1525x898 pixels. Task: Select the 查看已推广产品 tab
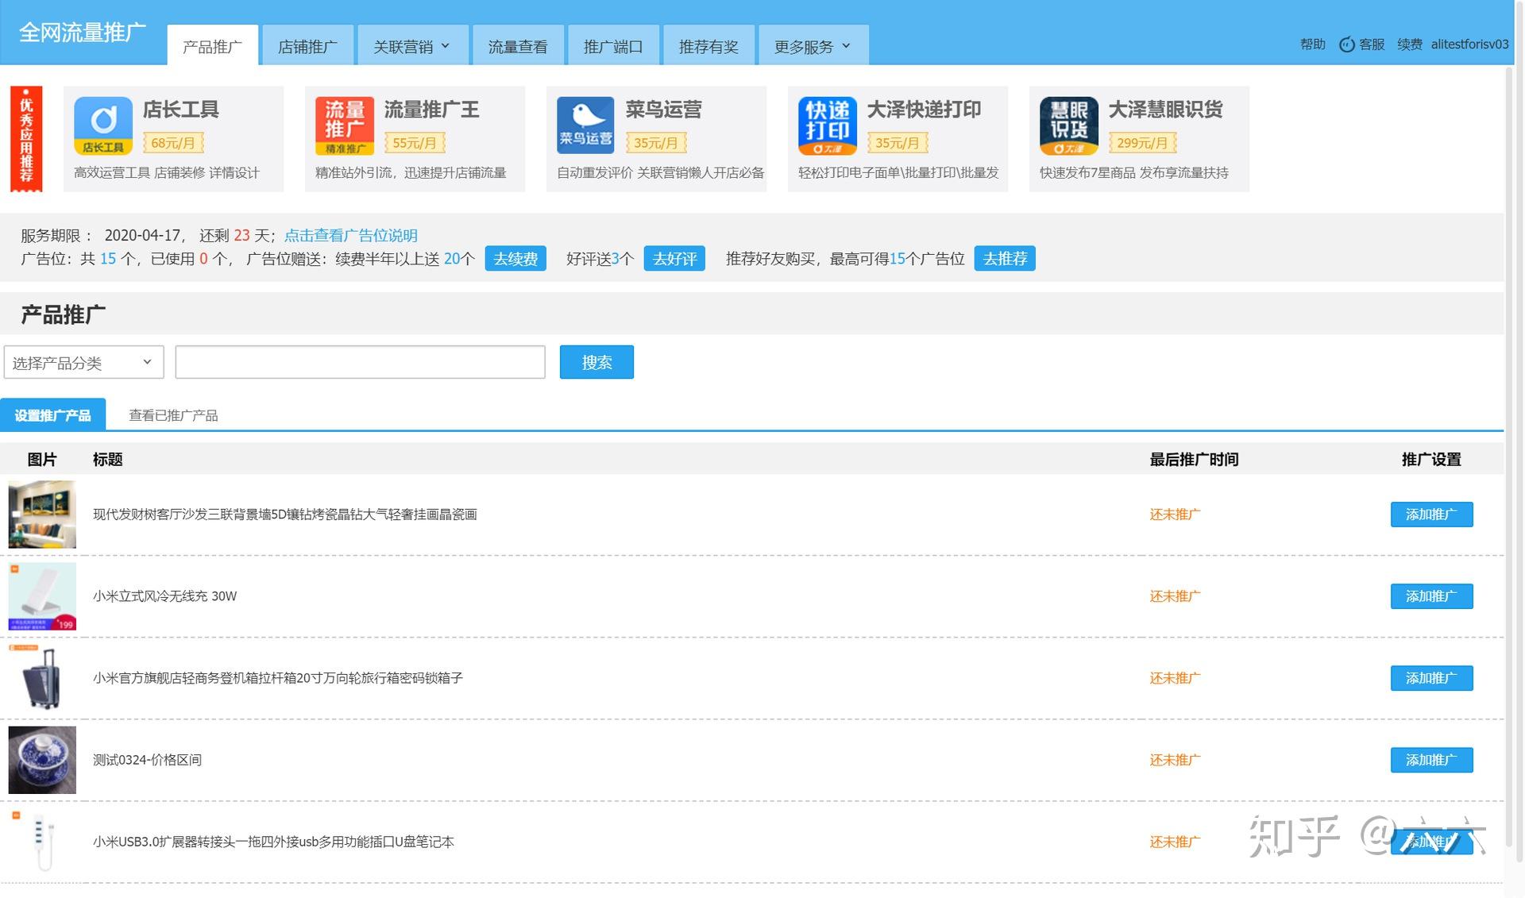pos(173,415)
